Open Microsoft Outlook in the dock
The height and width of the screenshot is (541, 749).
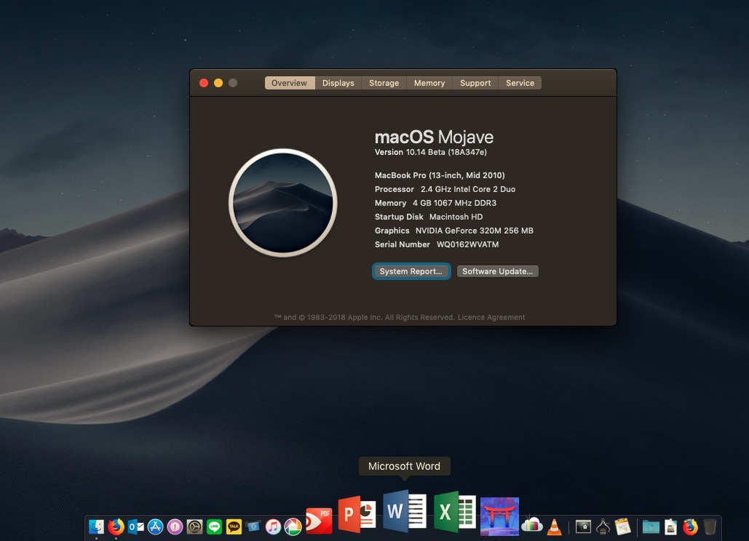(x=136, y=526)
